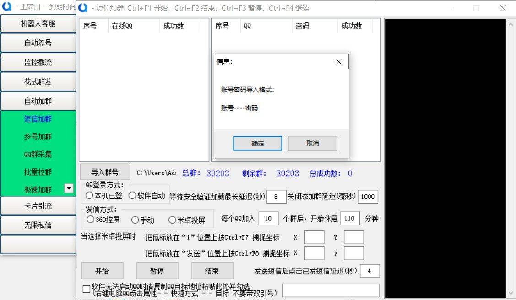Click the rest minutes field showing 110
The width and height of the screenshot is (516, 300).
[x=350, y=219]
